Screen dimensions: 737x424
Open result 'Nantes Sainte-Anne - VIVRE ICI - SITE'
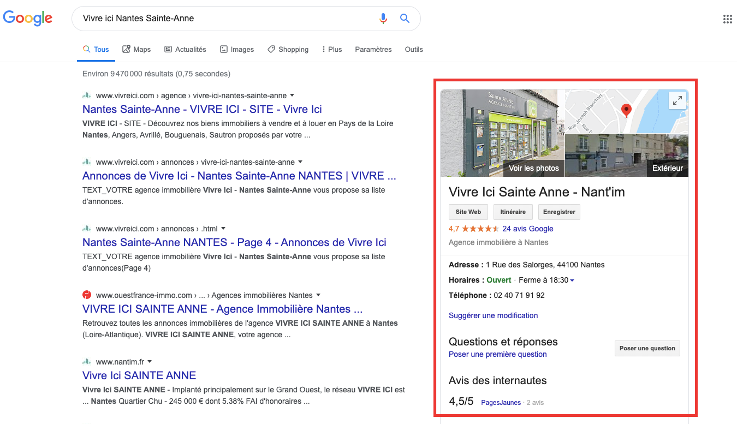click(202, 109)
